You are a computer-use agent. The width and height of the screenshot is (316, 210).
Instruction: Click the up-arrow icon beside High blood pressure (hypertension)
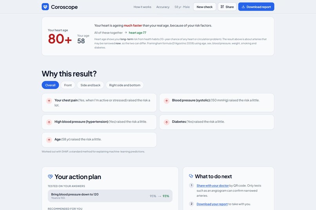(49, 122)
